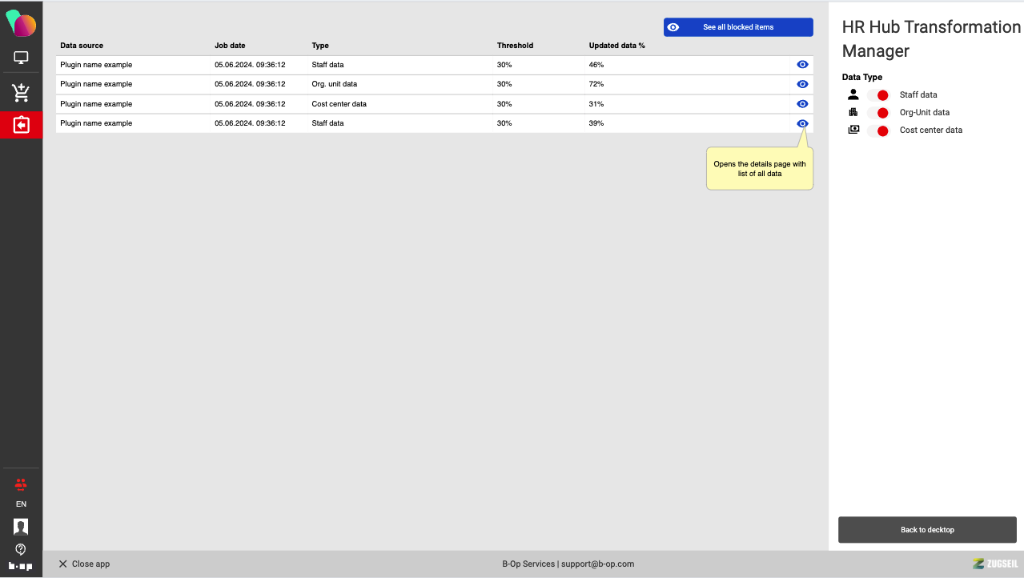This screenshot has width=1024, height=578.
Task: Open the add-to-cart shop icon
Action: click(x=21, y=92)
